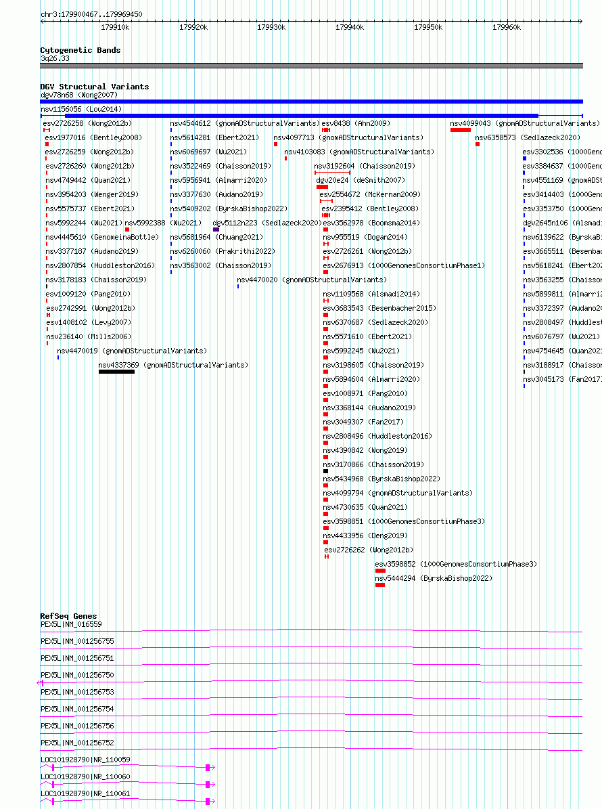Image resolution: width=602 pixels, height=809 pixels.
Task: Open nsv5409202 (ByrskaBishop2022) entry
Action: coord(229,209)
